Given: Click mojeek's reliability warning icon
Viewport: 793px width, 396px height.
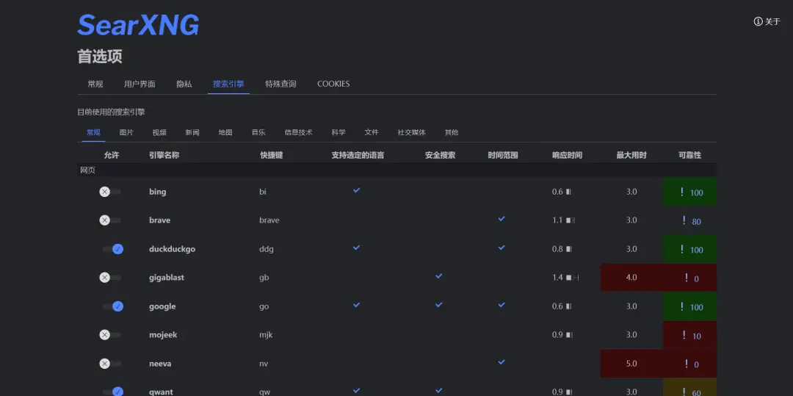Looking at the screenshot, I should [x=684, y=335].
